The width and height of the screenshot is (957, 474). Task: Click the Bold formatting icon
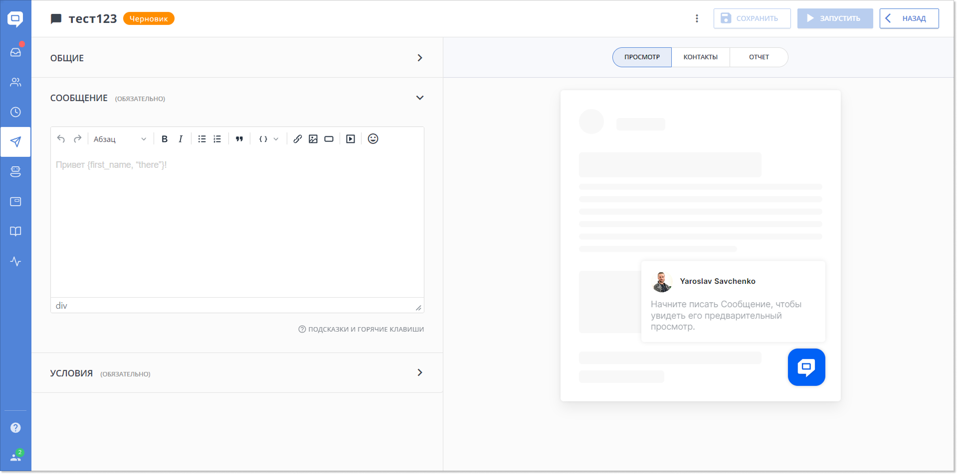pyautogui.click(x=165, y=139)
